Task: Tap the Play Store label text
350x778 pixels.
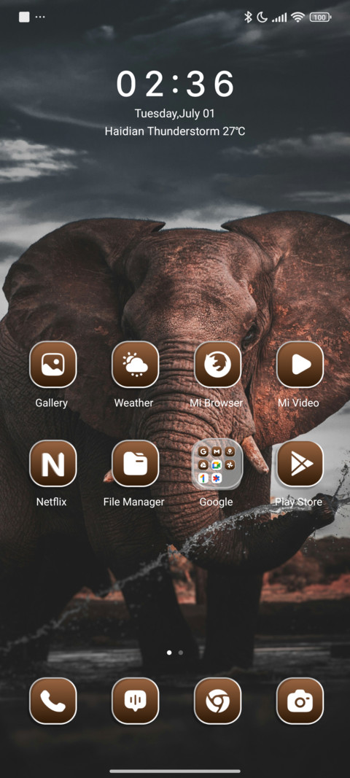Action: tap(298, 502)
